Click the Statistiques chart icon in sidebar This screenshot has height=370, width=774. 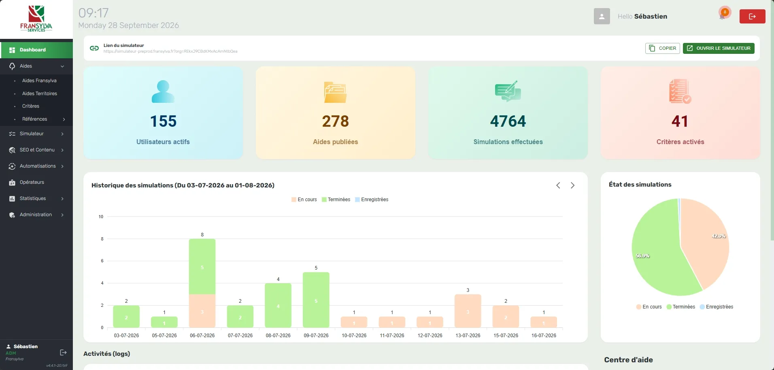pyautogui.click(x=12, y=199)
